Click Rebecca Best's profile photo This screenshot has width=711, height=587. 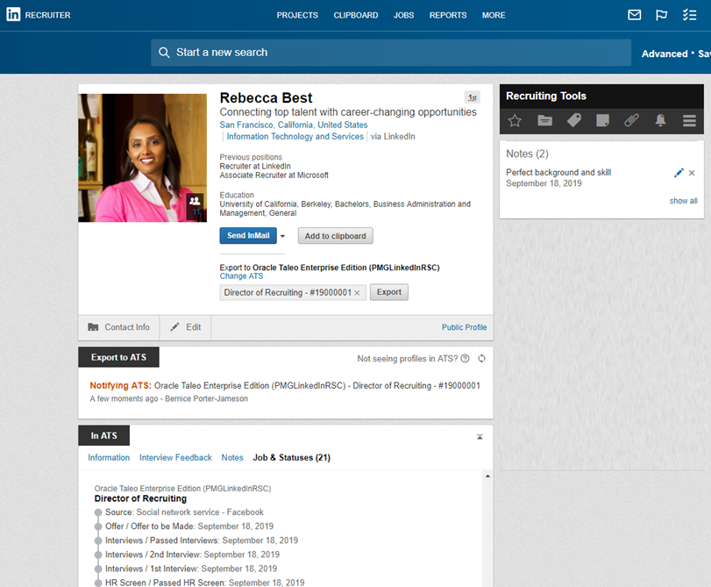point(142,158)
